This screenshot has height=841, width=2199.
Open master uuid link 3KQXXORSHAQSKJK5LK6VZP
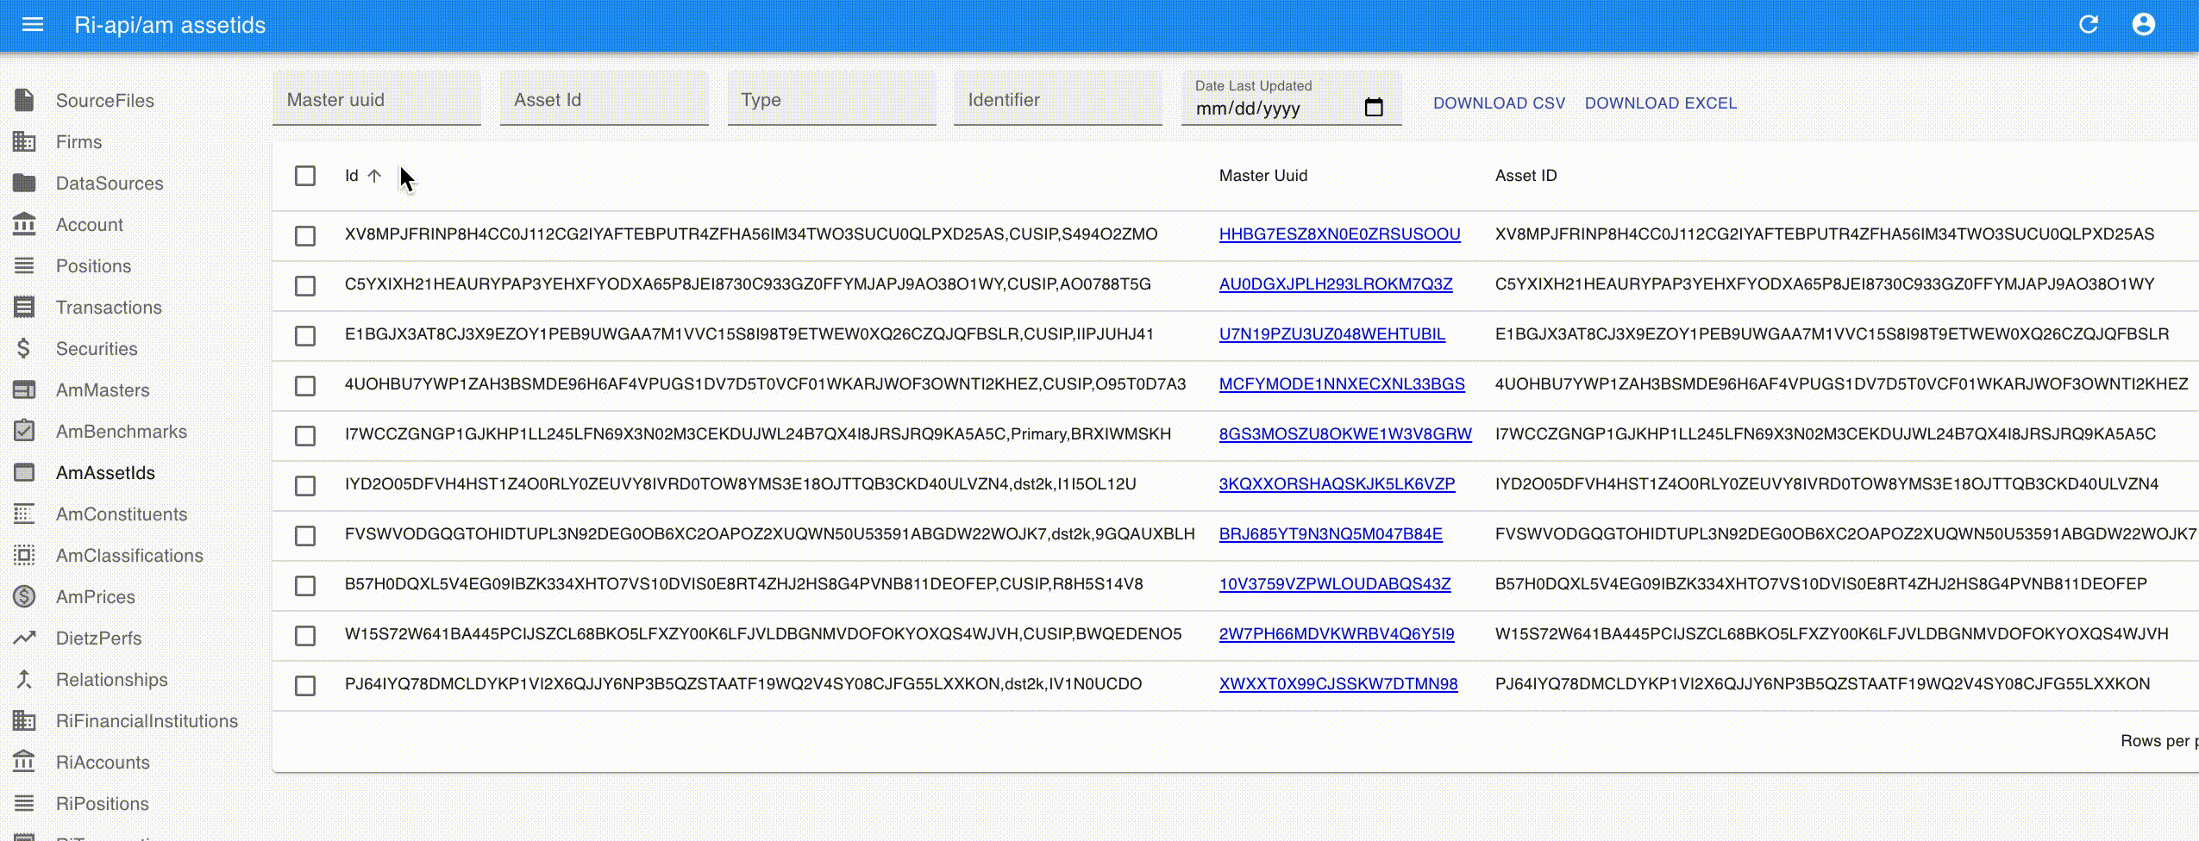click(x=1337, y=483)
